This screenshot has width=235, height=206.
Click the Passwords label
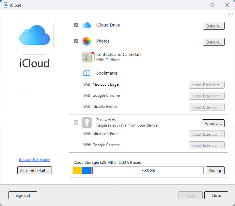click(x=106, y=120)
